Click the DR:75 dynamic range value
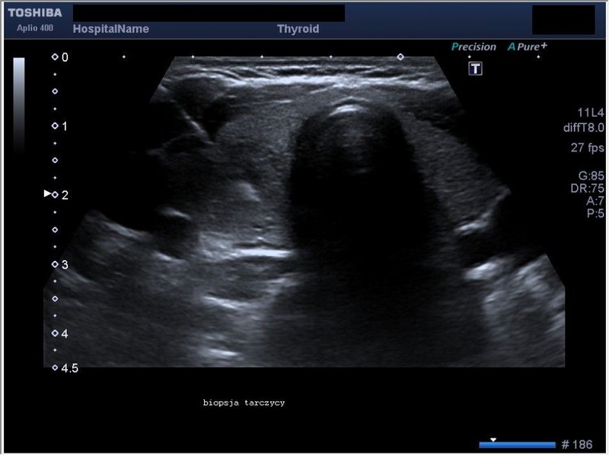Image resolution: width=609 pixels, height=455 pixels. (587, 188)
